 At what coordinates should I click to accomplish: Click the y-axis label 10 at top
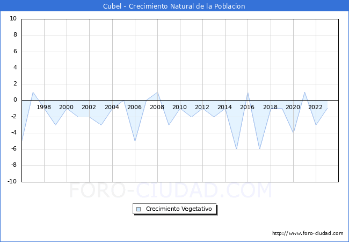pyautogui.click(x=13, y=19)
